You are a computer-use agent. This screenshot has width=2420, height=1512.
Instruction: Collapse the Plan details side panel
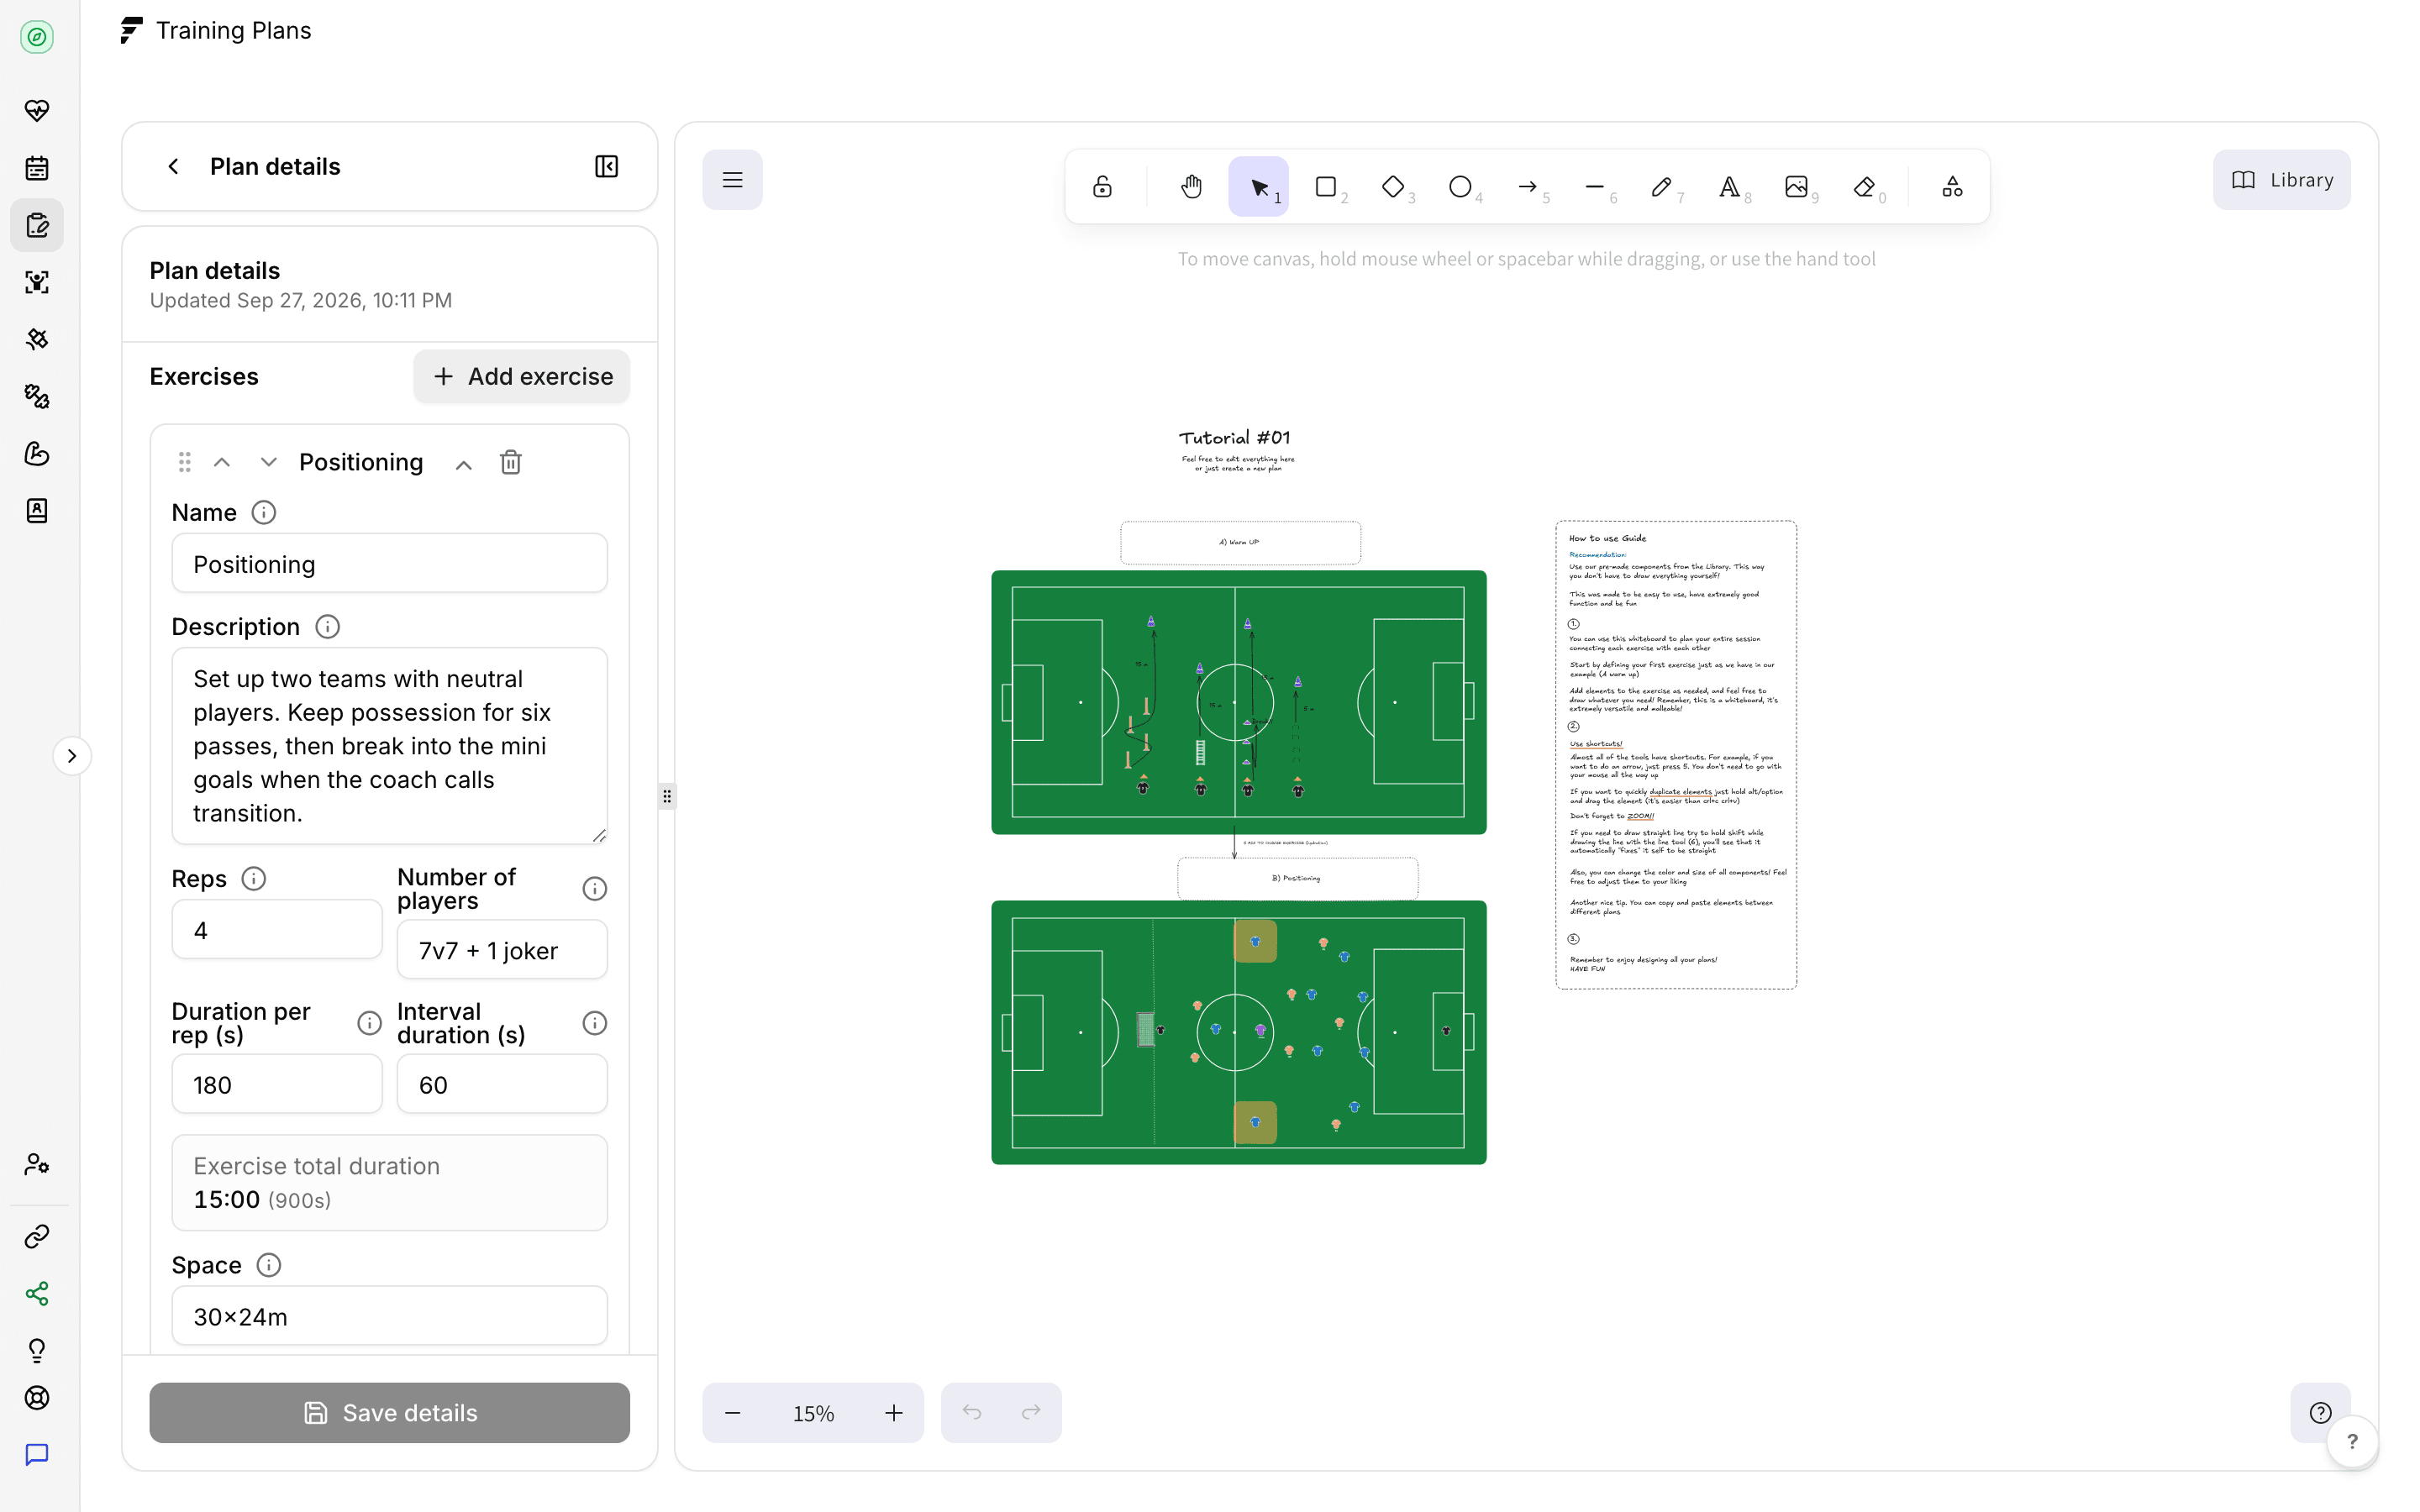tap(606, 166)
